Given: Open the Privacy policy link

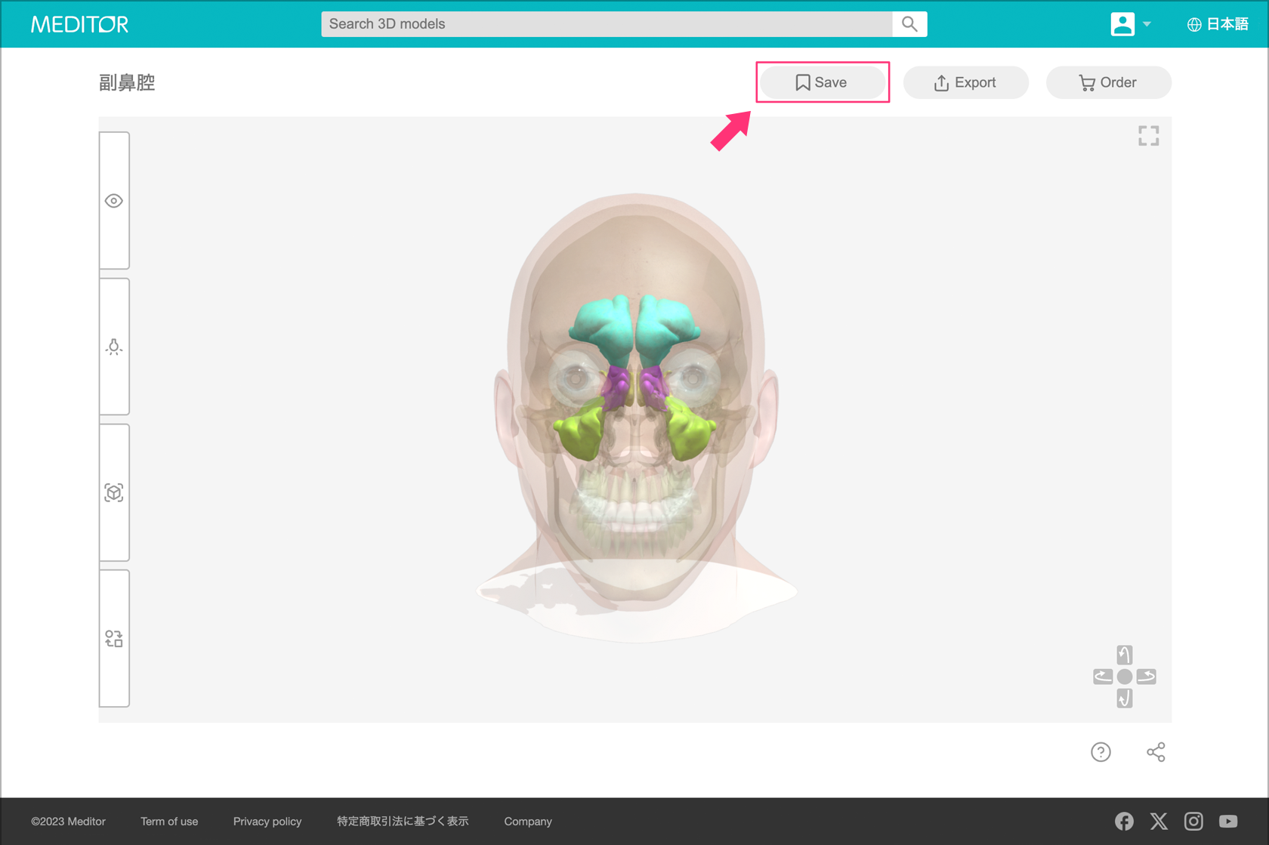Looking at the screenshot, I should (267, 822).
